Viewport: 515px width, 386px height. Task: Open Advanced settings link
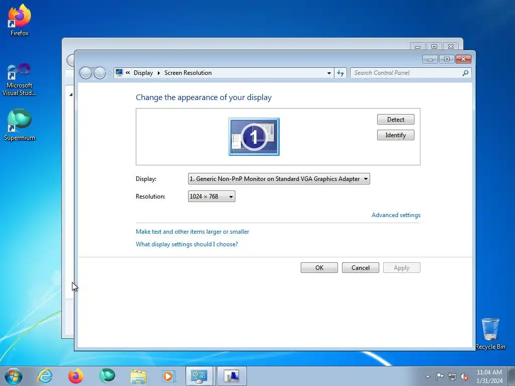[x=396, y=215]
